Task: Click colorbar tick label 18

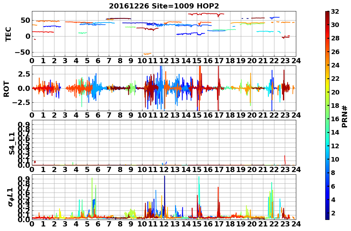Action: point(335,106)
